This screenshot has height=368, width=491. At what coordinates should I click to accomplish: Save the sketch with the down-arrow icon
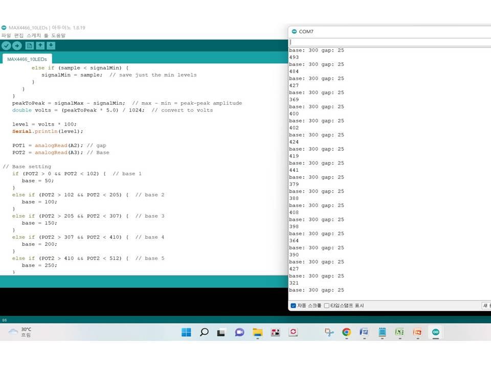click(51, 45)
